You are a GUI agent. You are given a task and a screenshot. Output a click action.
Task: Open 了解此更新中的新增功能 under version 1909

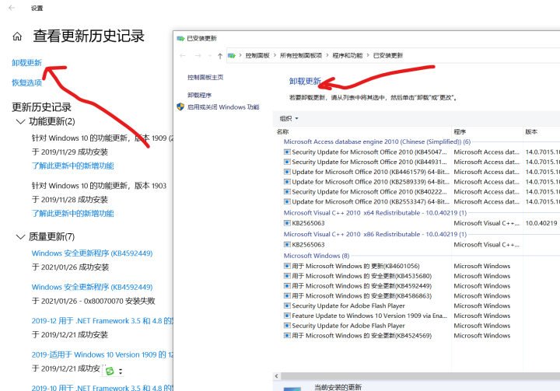73,166
